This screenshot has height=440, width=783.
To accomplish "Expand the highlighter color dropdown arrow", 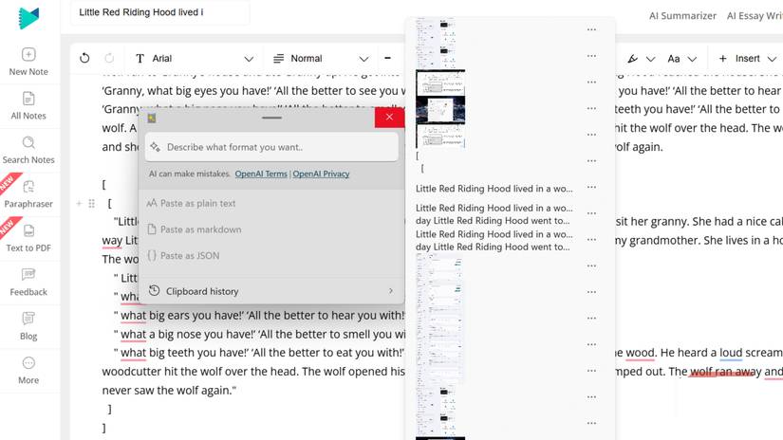I will (651, 59).
